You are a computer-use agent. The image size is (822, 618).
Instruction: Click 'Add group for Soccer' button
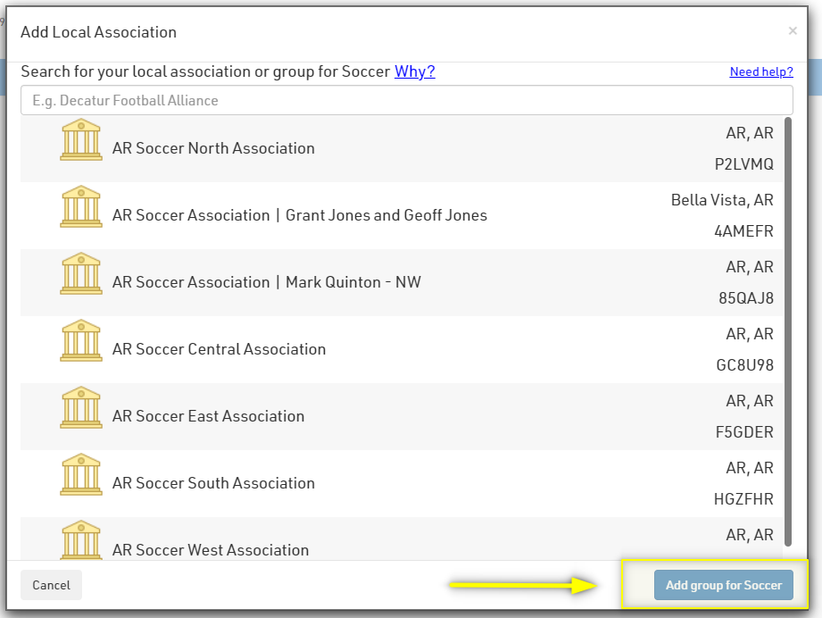[x=723, y=585]
